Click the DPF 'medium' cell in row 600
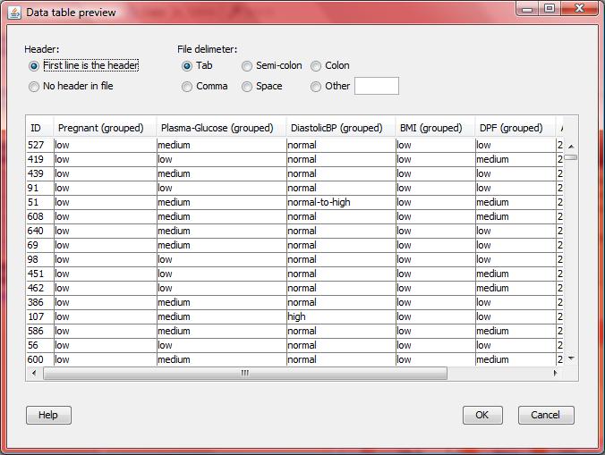Viewport: 605px width, 455px height. tap(516, 359)
